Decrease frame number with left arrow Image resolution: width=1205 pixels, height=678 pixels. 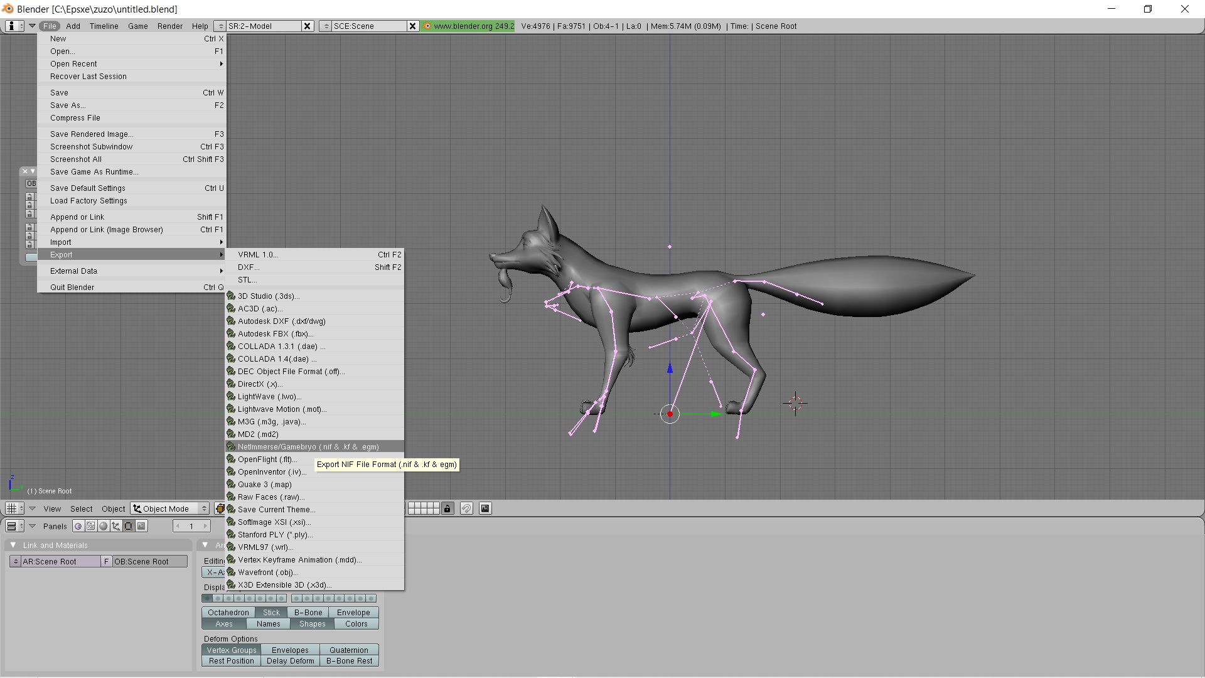point(178,526)
